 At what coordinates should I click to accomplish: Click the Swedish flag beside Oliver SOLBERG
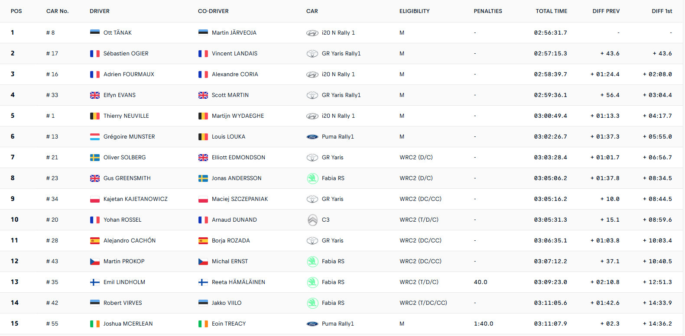click(95, 158)
